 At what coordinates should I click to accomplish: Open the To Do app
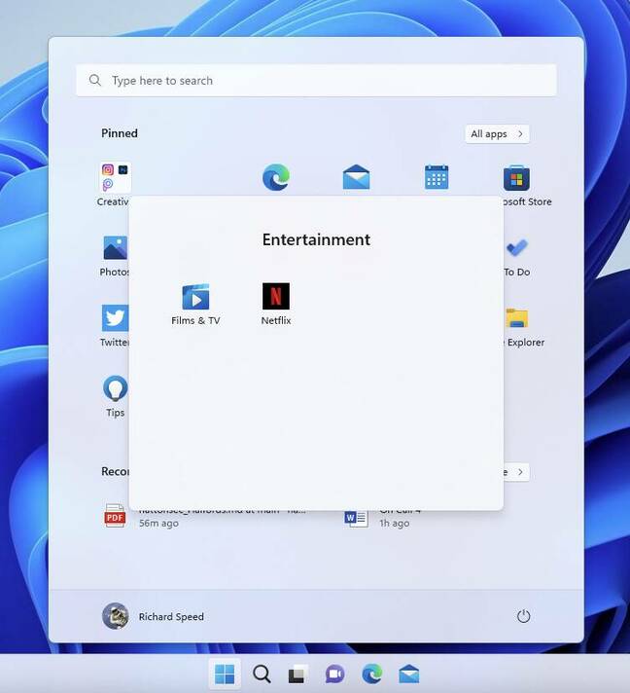click(517, 255)
